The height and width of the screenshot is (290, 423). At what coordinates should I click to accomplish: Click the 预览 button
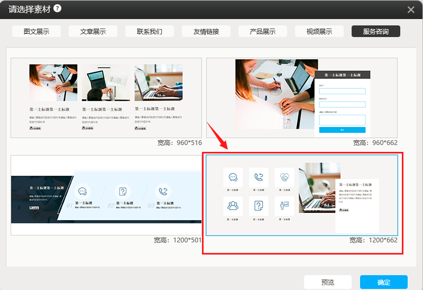coord(327,282)
